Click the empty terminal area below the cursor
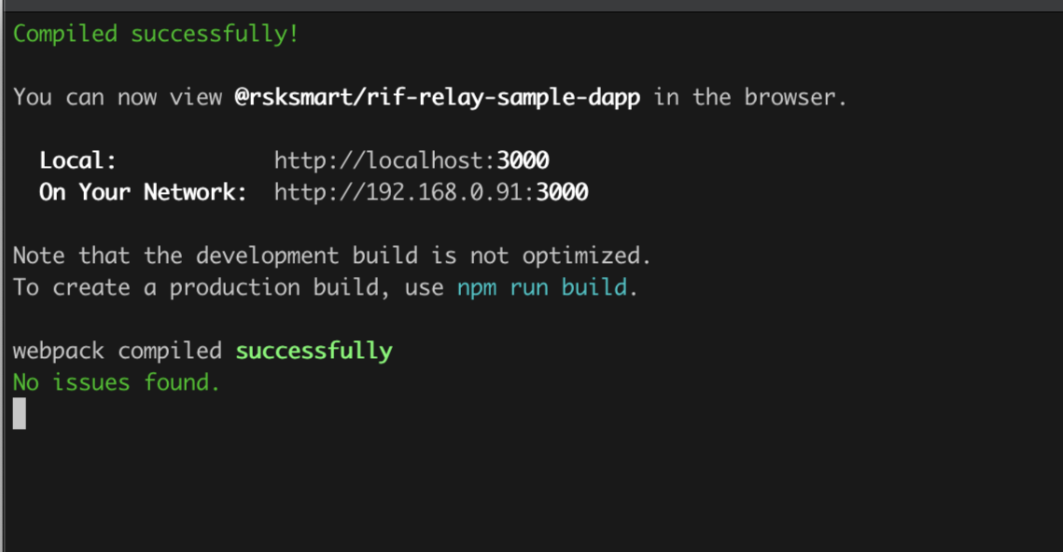 pos(531,485)
